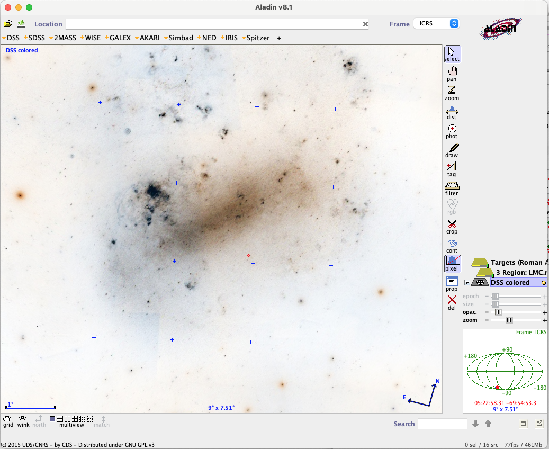
Task: Clear the Location field with X
Action: pyautogui.click(x=365, y=24)
